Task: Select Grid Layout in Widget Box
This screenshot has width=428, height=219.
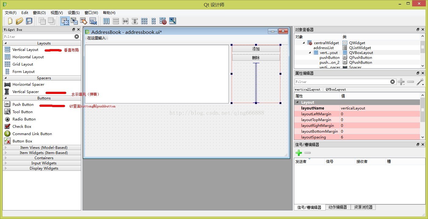Action: point(23,64)
